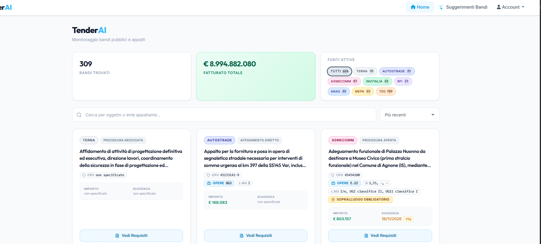Click the document icon in AUTOSTRADE card's Vedi Requisiti
The width and height of the screenshot is (541, 244).
tap(242, 236)
